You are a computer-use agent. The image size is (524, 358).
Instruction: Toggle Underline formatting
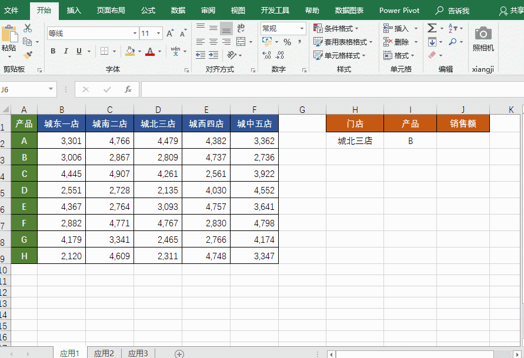point(79,51)
